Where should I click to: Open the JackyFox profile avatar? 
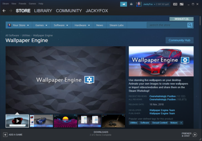click(x=139, y=4)
